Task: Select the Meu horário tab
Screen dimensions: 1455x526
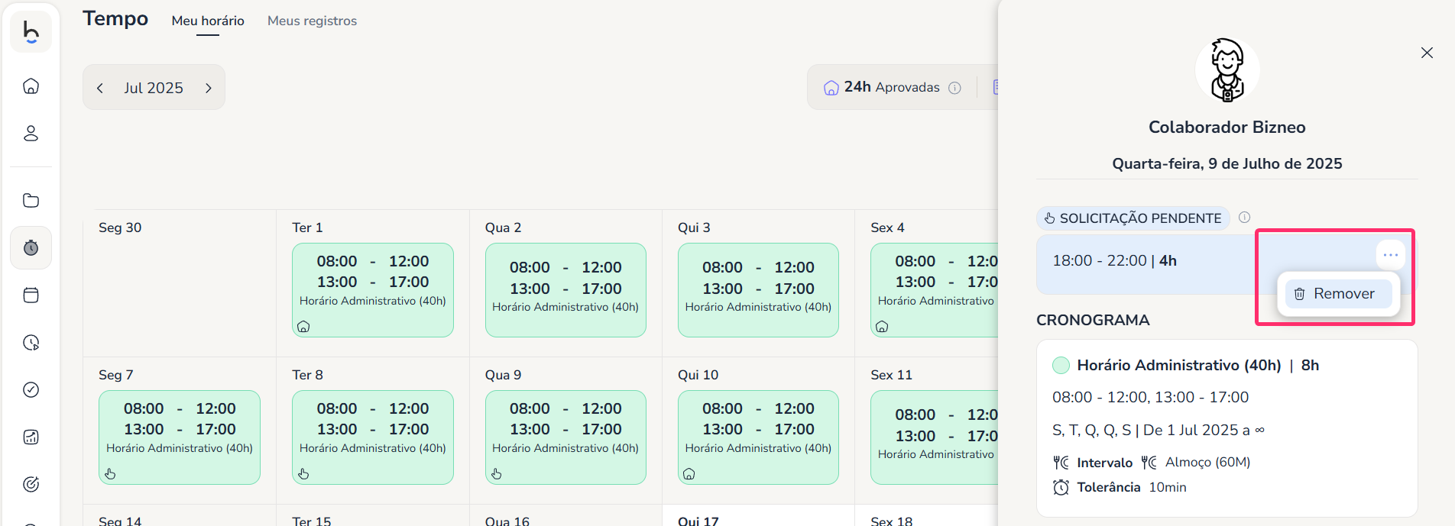Action: pyautogui.click(x=208, y=21)
